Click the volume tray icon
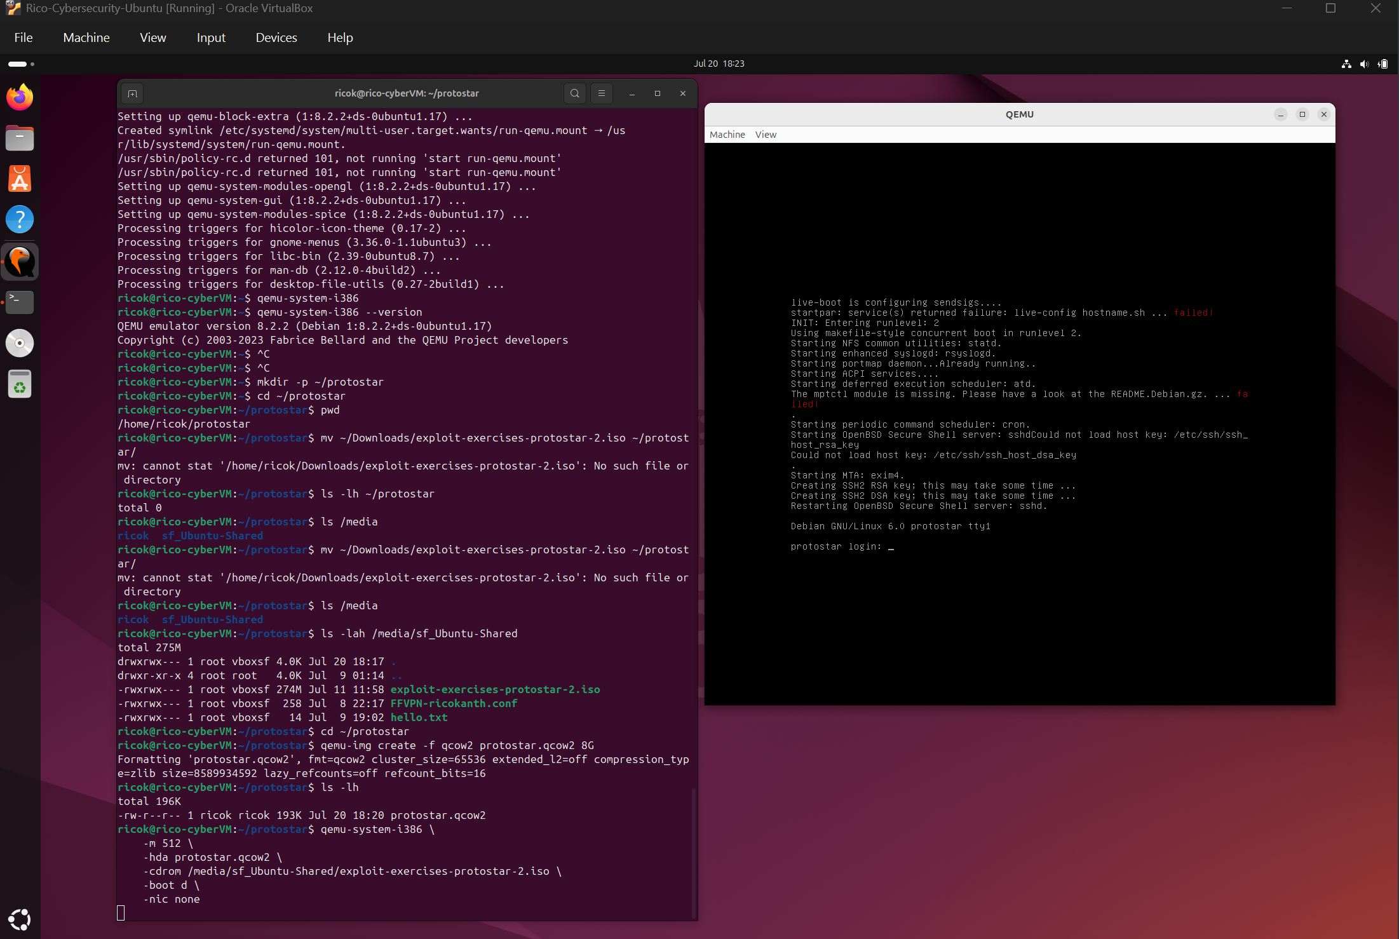1399x939 pixels. tap(1364, 64)
